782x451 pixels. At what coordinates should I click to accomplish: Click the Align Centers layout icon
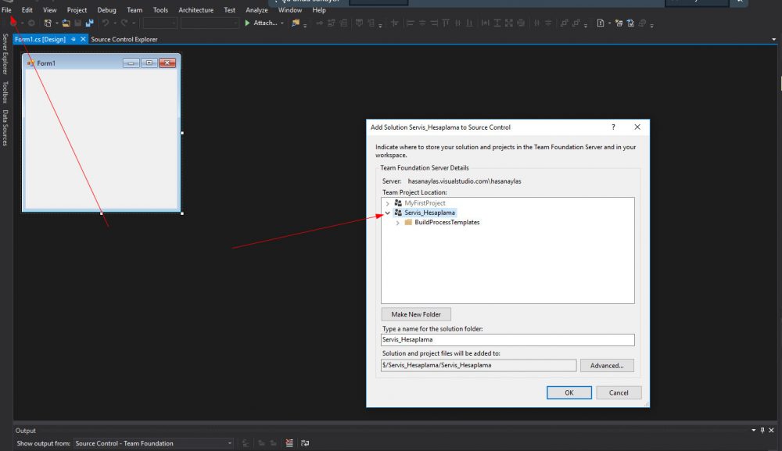point(422,23)
